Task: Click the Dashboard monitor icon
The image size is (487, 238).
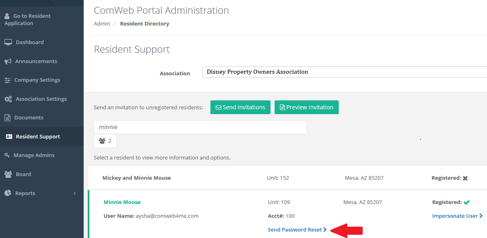Action: pyautogui.click(x=8, y=42)
